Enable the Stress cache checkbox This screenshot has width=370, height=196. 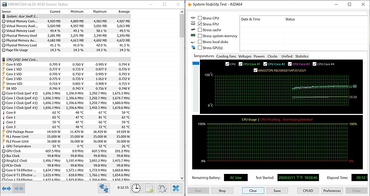200,30
